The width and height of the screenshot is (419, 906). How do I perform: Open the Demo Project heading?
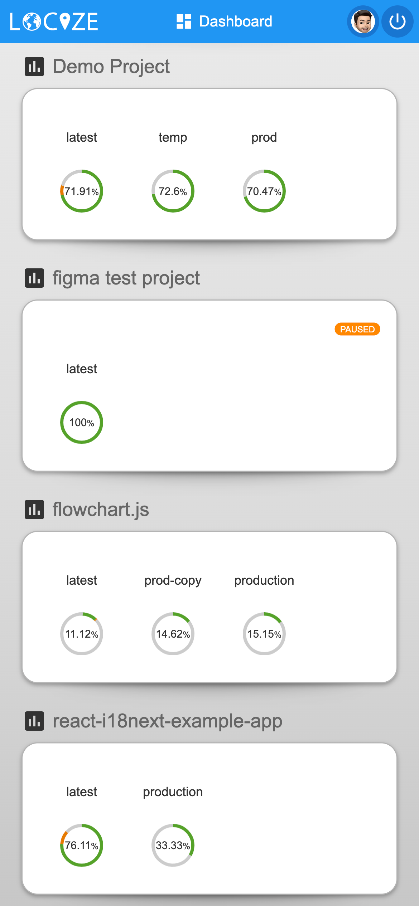click(111, 67)
